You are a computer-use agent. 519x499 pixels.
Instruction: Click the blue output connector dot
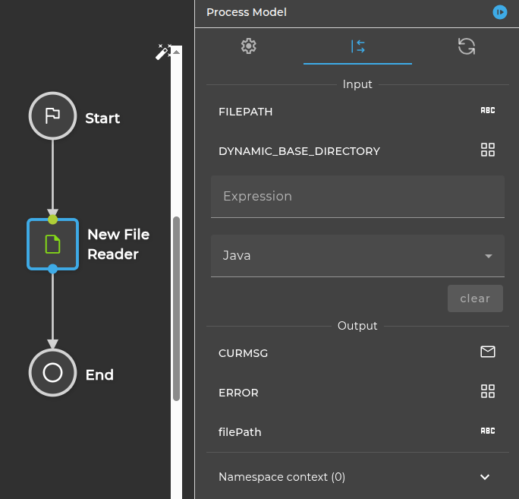[52, 269]
